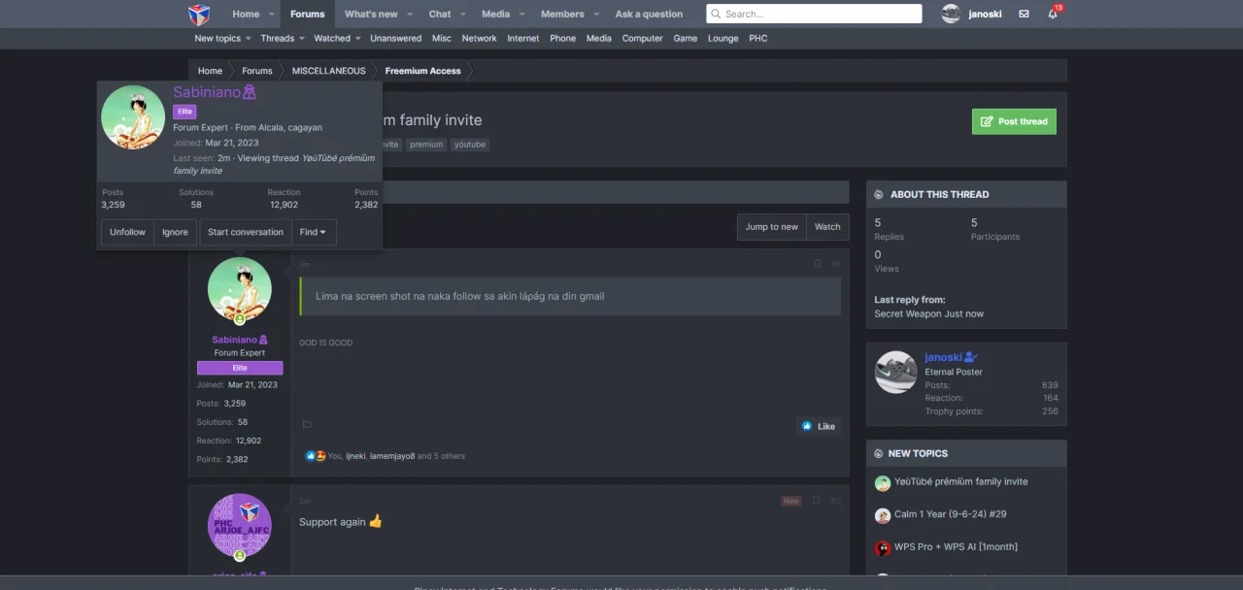Click janoski's sidebar profile avatar

[895, 372]
